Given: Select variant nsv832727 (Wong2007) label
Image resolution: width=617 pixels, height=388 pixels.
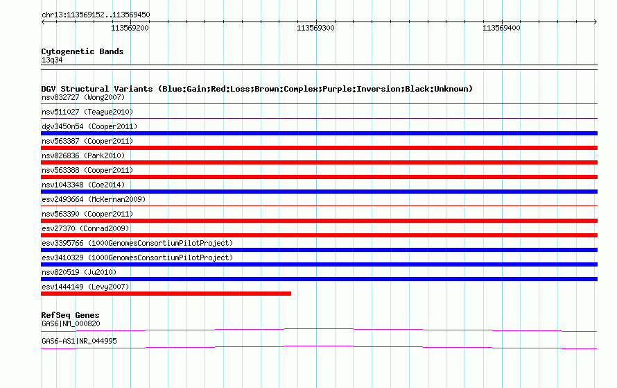Looking at the screenshot, I should [83, 97].
